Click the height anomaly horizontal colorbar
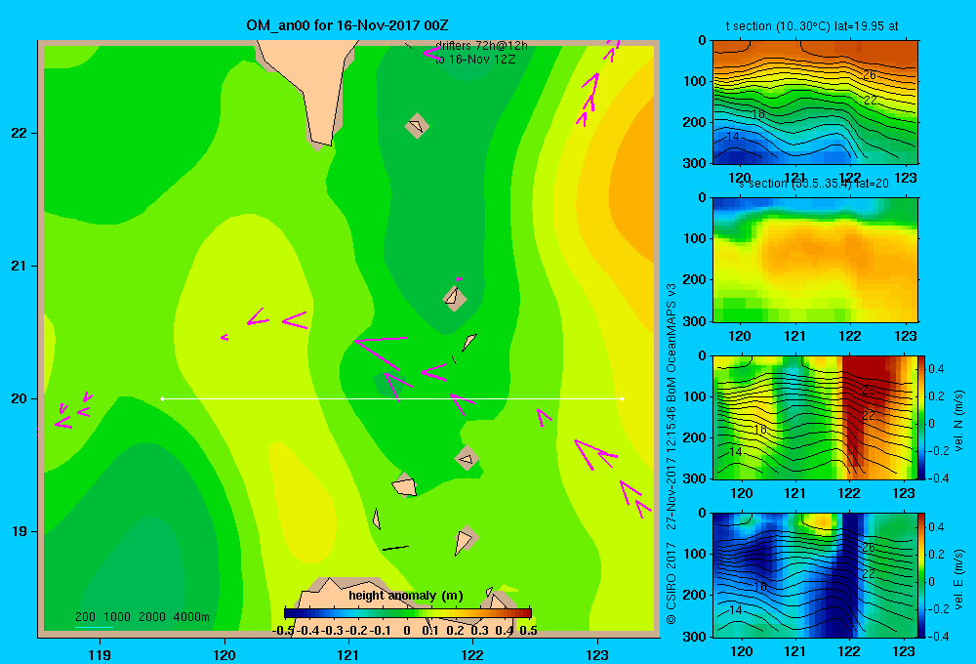This screenshot has width=976, height=664. click(408, 613)
